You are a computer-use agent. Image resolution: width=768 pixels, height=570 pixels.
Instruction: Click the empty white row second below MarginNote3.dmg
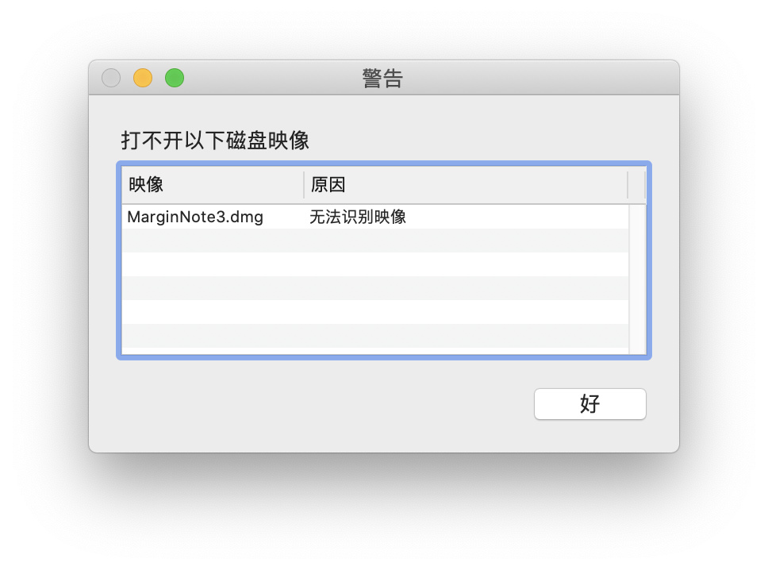pos(375,264)
